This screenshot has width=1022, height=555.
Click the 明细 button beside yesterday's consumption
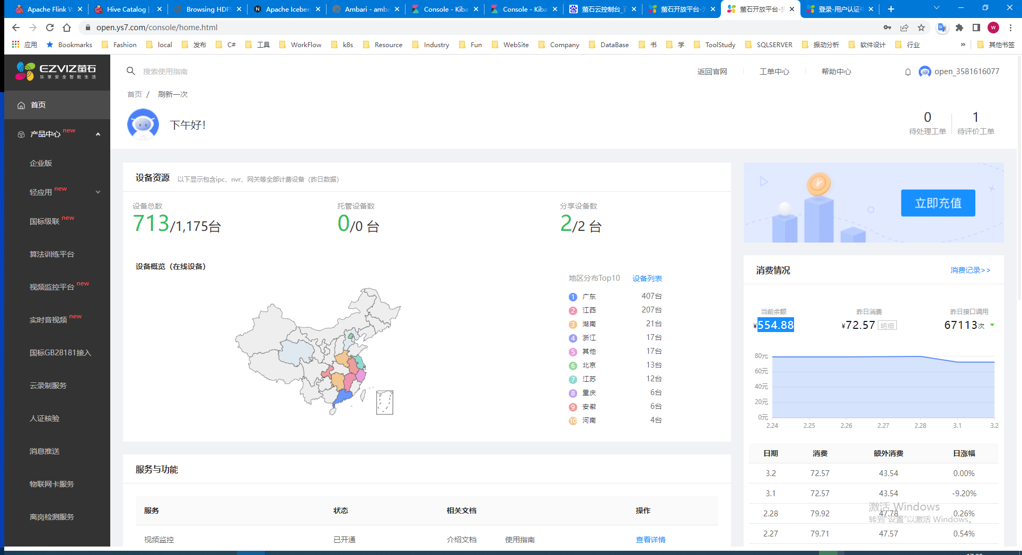(887, 326)
